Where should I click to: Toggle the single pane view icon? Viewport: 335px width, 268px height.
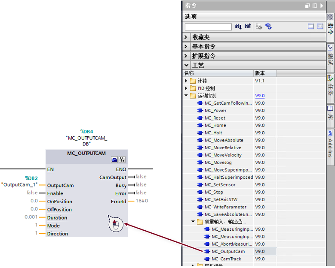(310, 26)
